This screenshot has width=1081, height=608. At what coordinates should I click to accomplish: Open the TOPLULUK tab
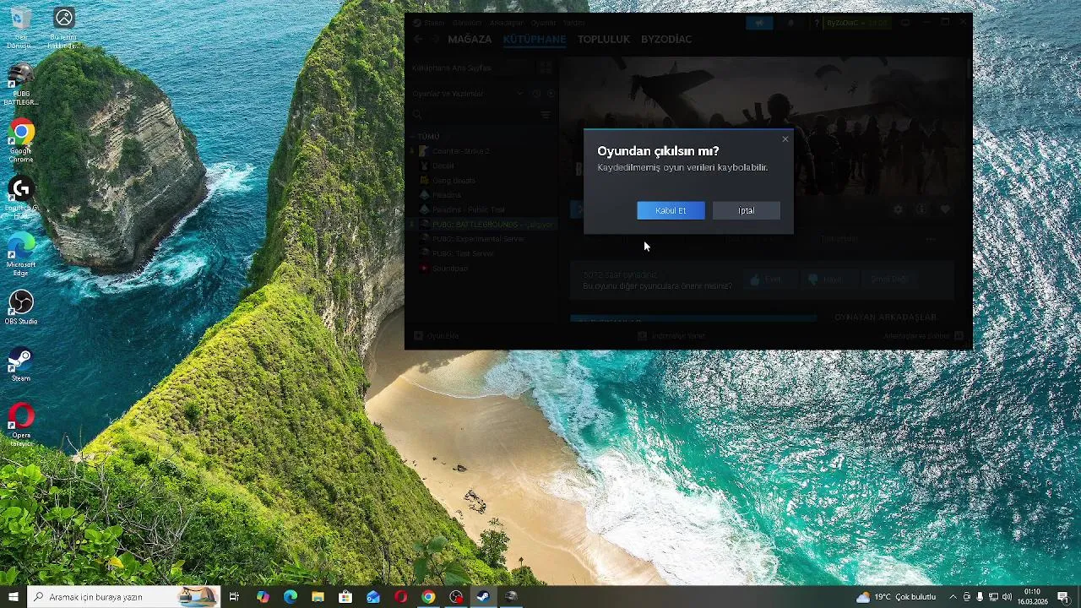(604, 39)
